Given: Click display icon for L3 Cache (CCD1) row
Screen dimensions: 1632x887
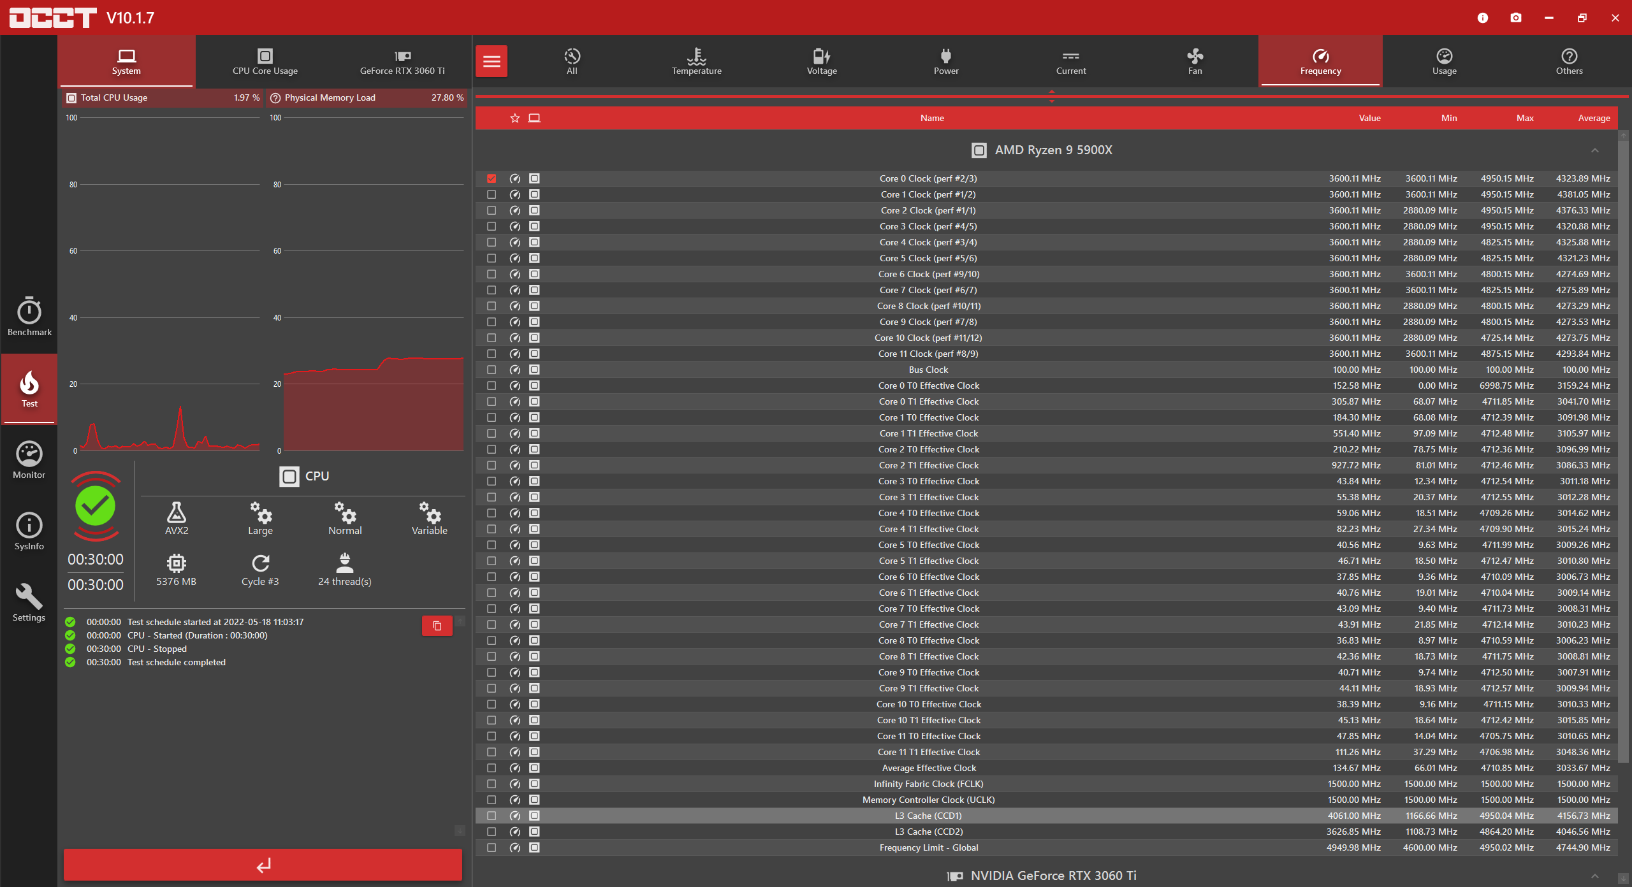Looking at the screenshot, I should [x=534, y=816].
